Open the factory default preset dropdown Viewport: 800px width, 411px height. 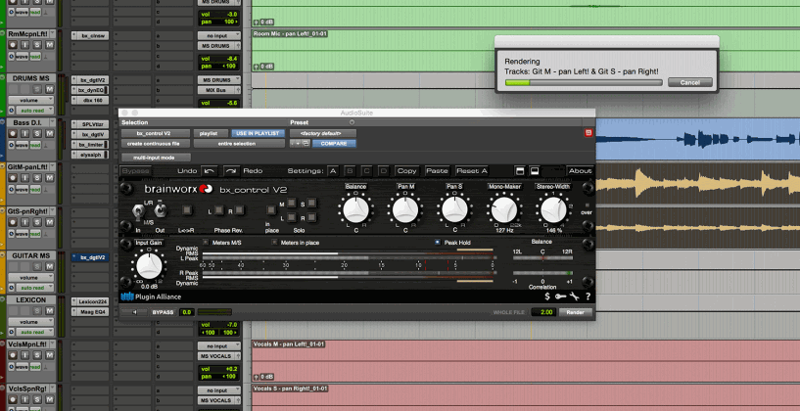pyautogui.click(x=322, y=133)
